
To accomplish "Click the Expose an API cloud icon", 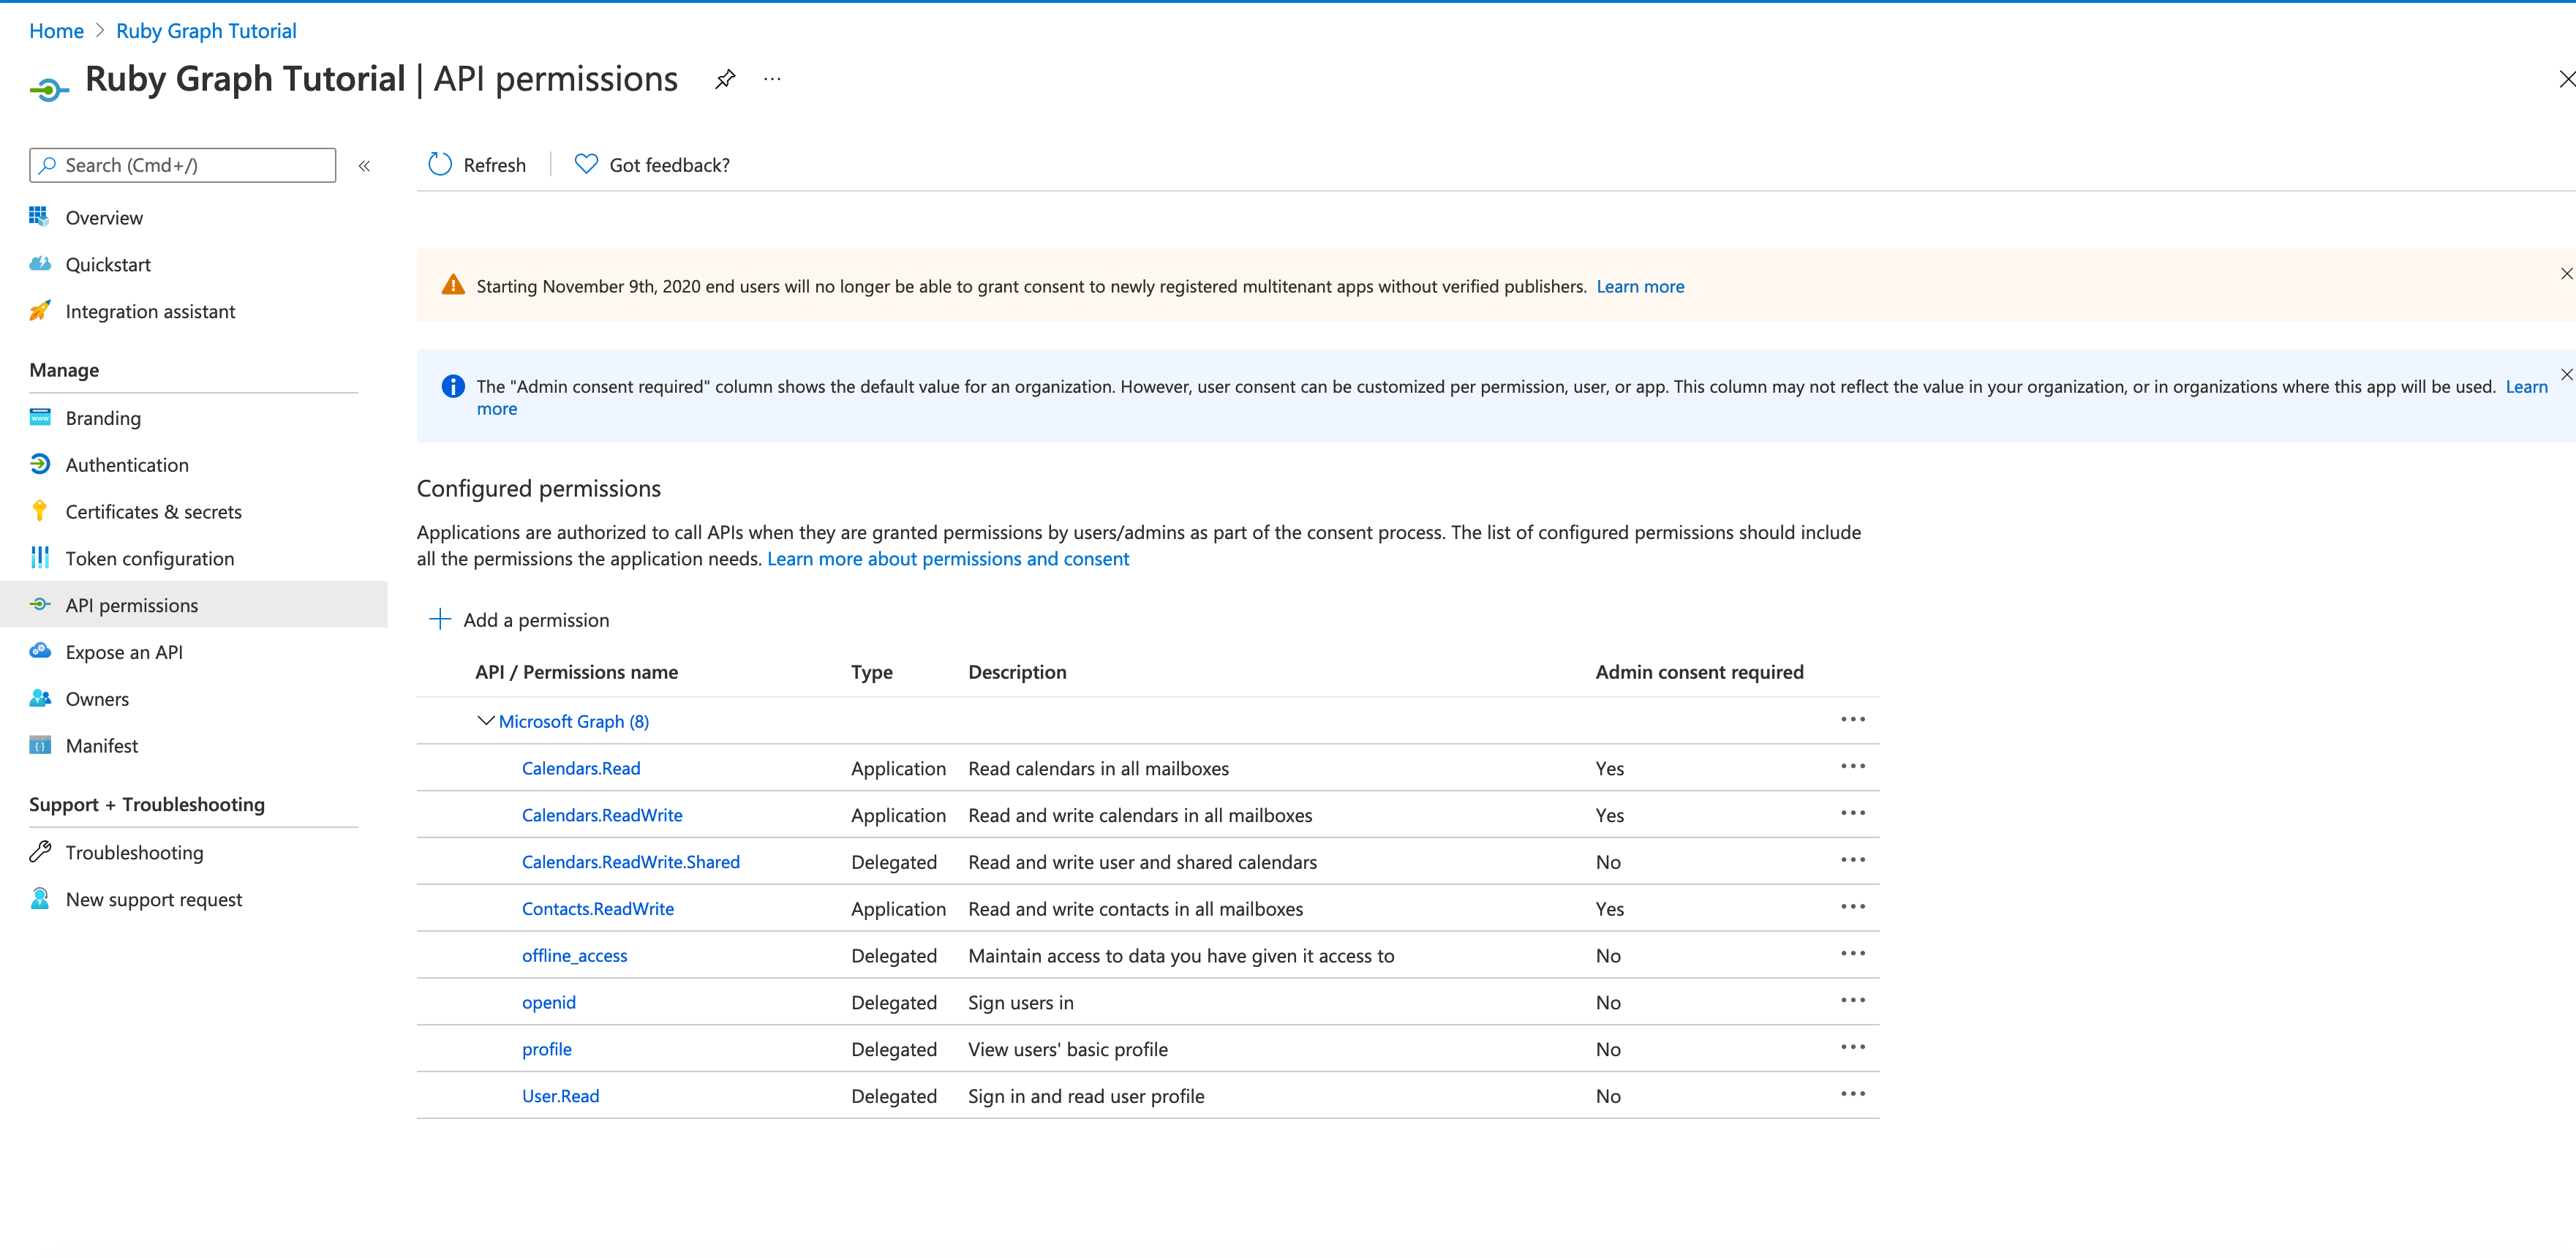I will click(39, 651).
